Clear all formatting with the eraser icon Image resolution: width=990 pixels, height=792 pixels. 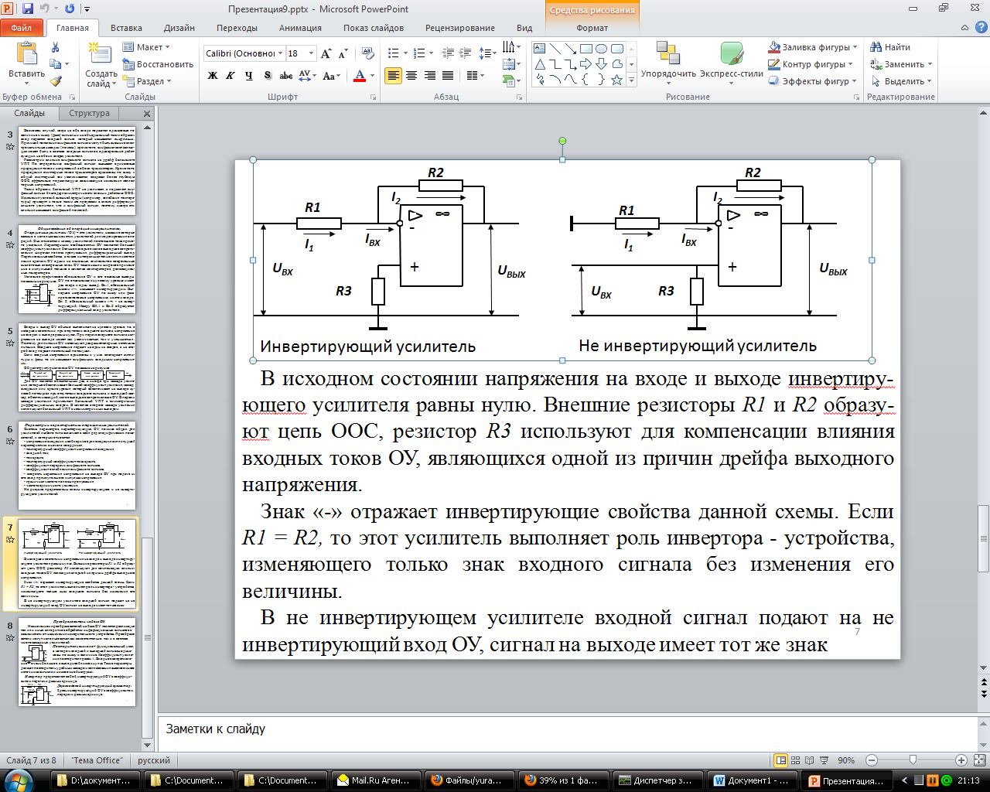point(368,53)
